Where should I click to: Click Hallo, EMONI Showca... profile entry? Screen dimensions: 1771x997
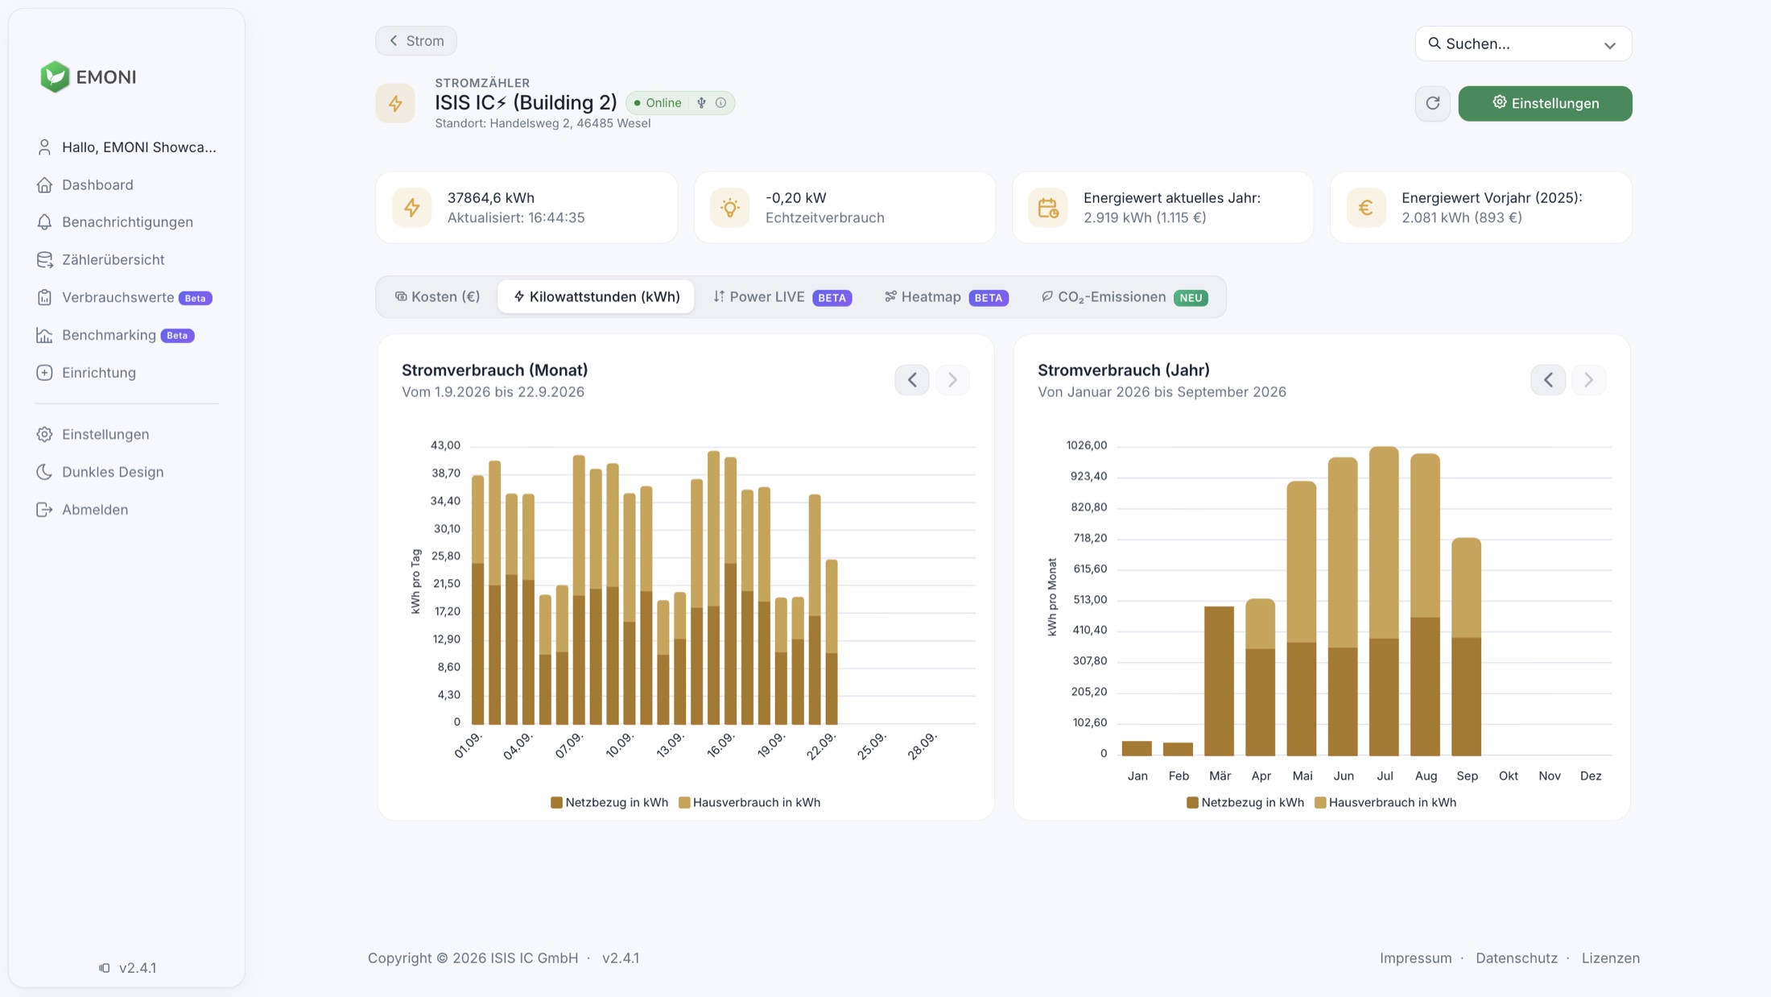click(x=126, y=147)
